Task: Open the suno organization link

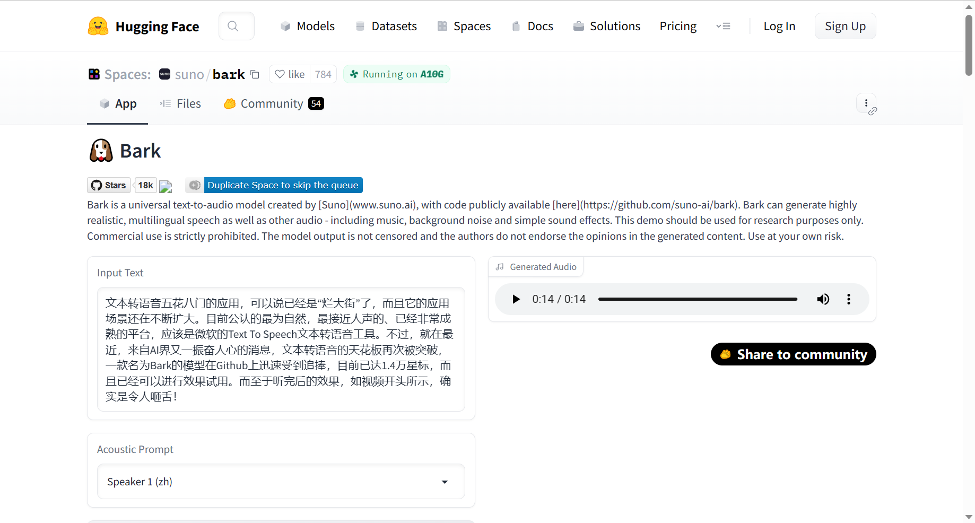Action: [189, 74]
